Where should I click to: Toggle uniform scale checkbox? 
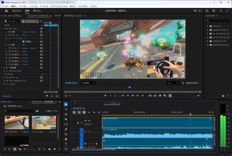23,42
